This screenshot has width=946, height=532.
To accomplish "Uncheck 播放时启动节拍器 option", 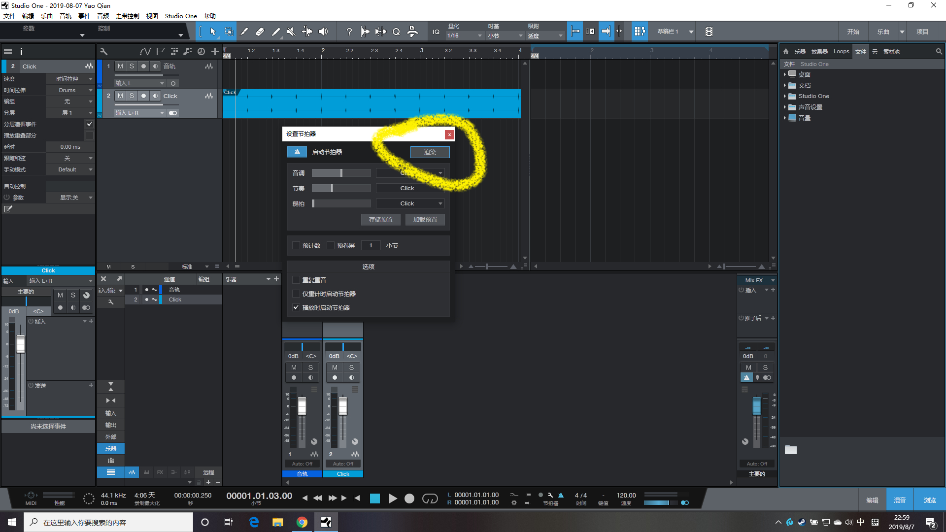I will pos(296,307).
